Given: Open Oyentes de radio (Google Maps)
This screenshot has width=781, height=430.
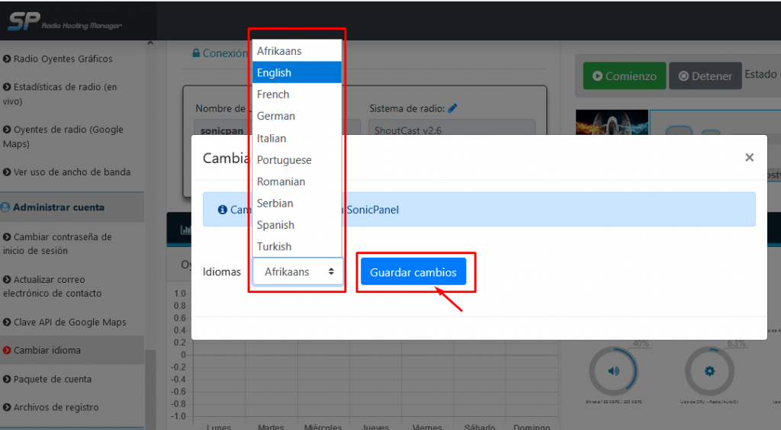Looking at the screenshot, I should (63, 136).
